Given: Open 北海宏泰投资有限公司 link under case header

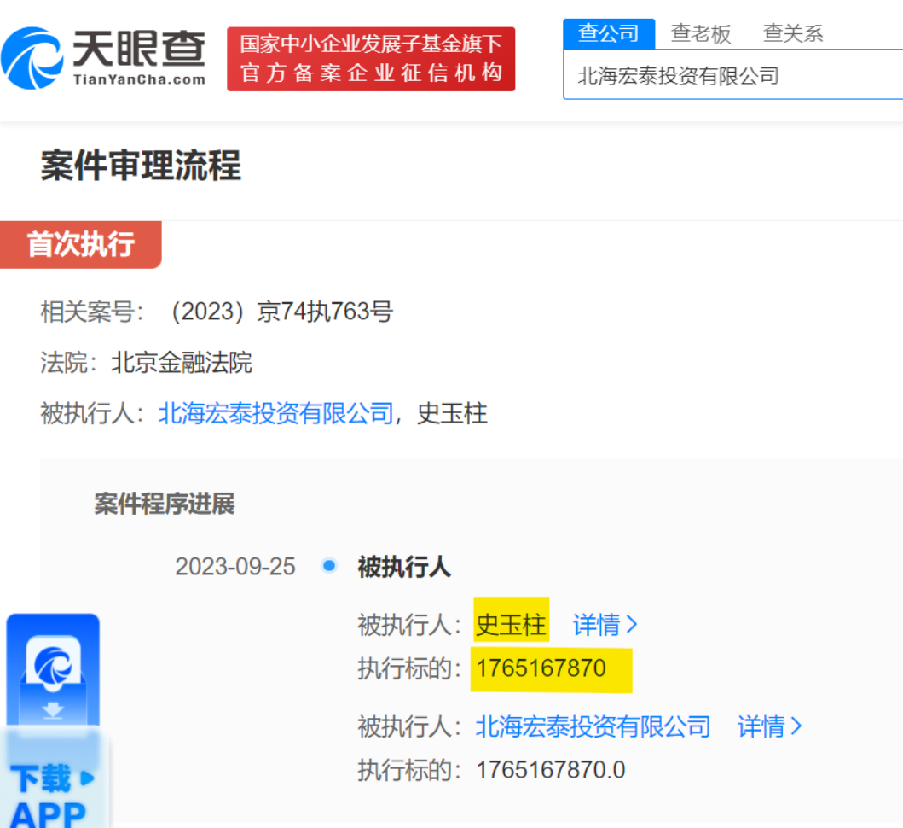Looking at the screenshot, I should click(275, 413).
